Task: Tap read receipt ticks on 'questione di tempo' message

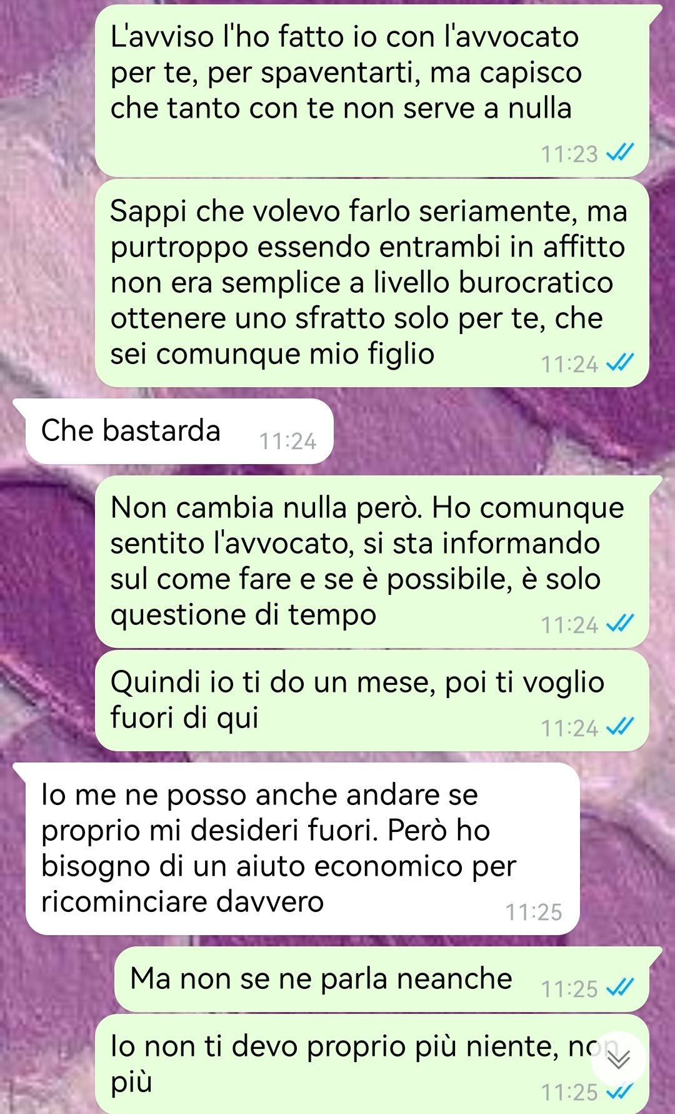Action: tap(621, 624)
